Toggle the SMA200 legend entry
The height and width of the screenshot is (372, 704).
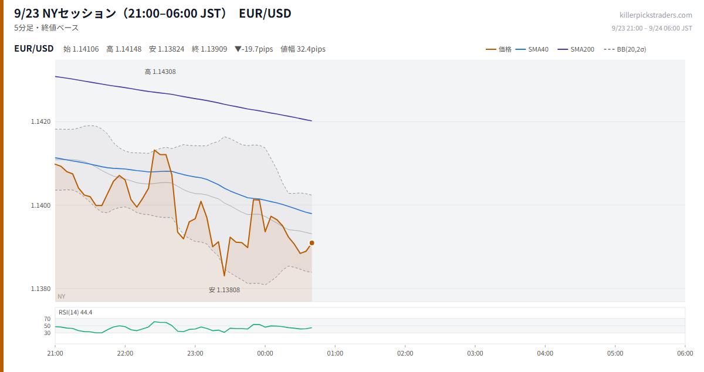pos(576,49)
